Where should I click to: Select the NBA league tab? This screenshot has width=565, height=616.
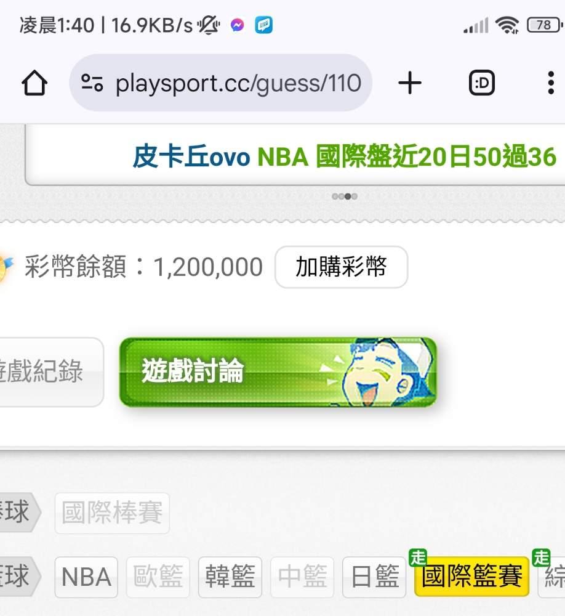[86, 577]
